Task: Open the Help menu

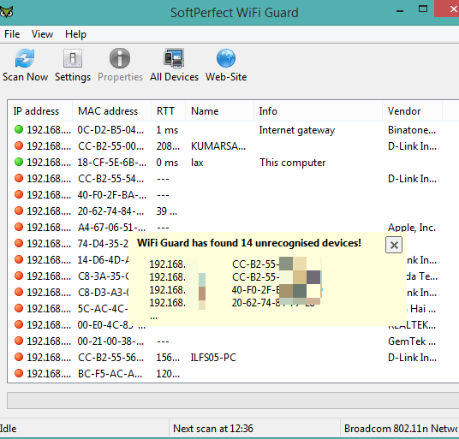Action: (x=75, y=34)
